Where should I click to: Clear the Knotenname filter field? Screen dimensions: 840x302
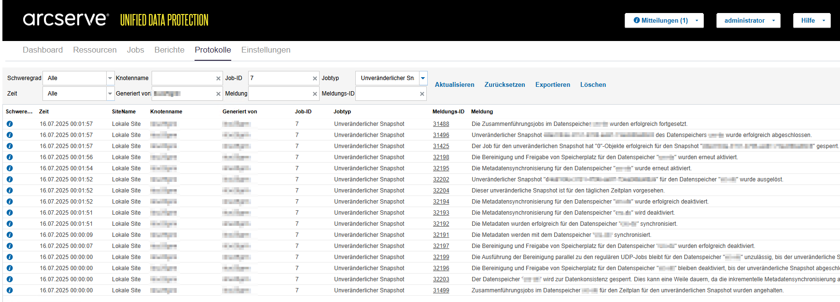coord(218,78)
